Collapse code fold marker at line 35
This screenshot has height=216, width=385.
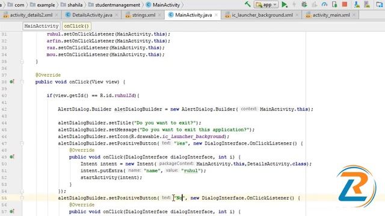pyautogui.click(x=22, y=61)
